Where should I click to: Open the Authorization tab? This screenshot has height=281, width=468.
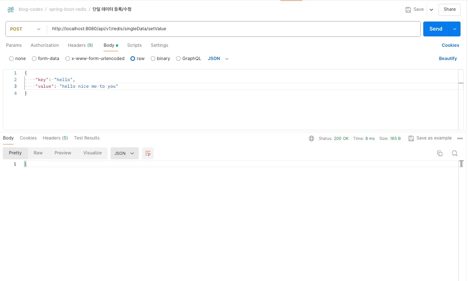[x=45, y=46]
